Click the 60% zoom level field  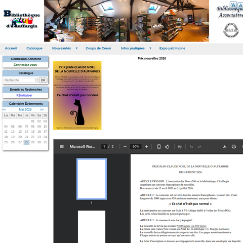(136, 146)
